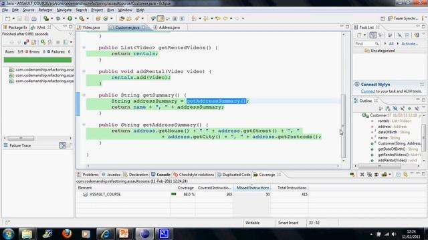Image resolution: width=428 pixels, height=240 pixels.
Task: Open the New file dropdown arrow
Action: (x=13, y=19)
